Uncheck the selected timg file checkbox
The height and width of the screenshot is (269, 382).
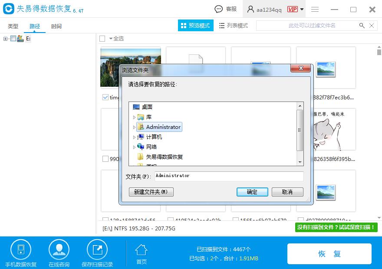point(105,97)
